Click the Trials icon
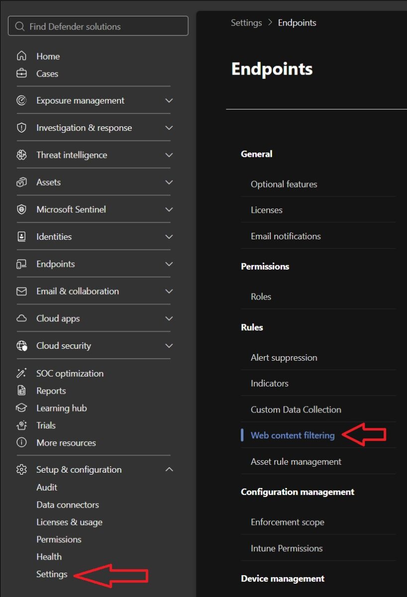This screenshot has width=407, height=597. coord(21,425)
